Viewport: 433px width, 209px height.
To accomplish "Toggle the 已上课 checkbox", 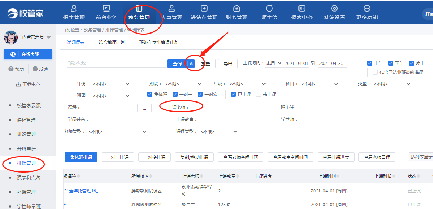I will [x=233, y=94].
